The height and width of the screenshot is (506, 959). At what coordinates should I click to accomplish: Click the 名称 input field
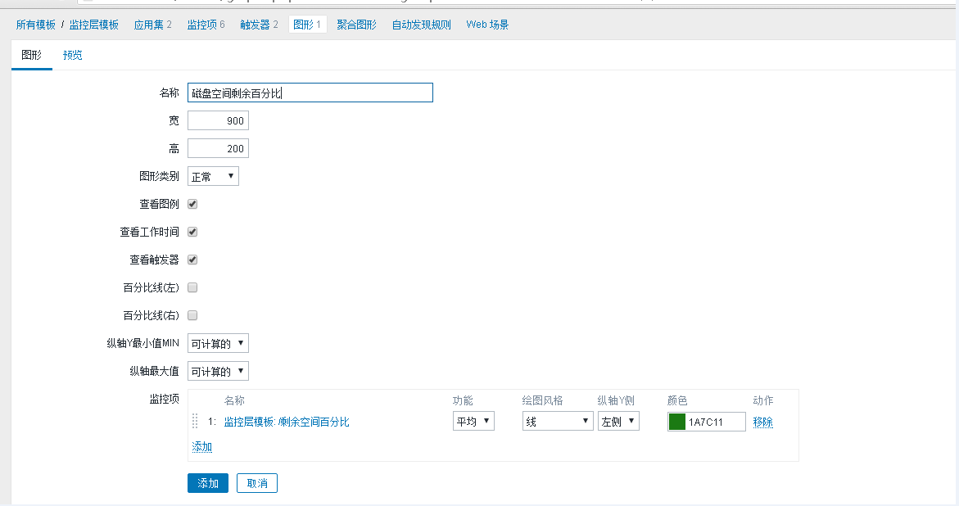(x=310, y=93)
